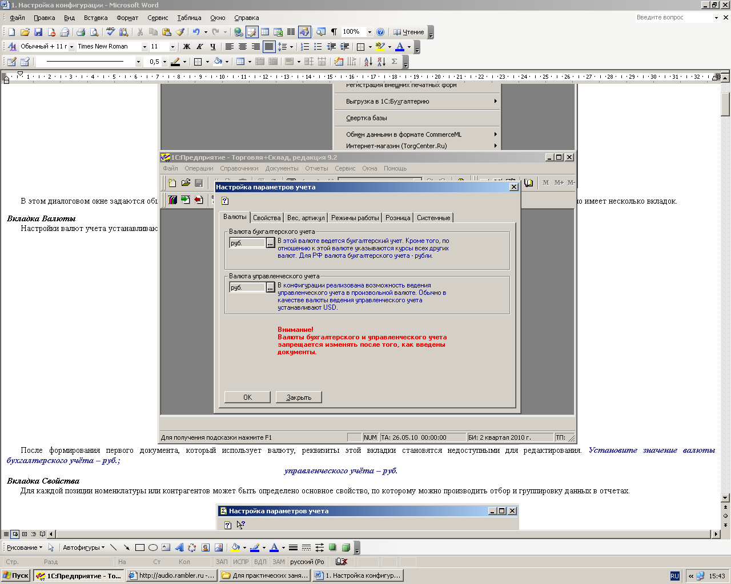Toggle the Drawing toolbar button

tap(304, 32)
